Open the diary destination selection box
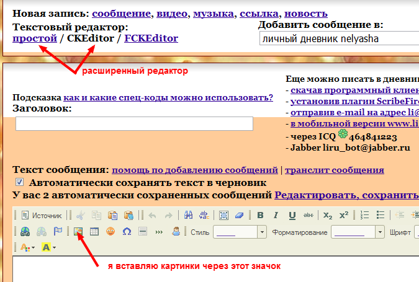The image size is (419, 282). tap(338, 39)
